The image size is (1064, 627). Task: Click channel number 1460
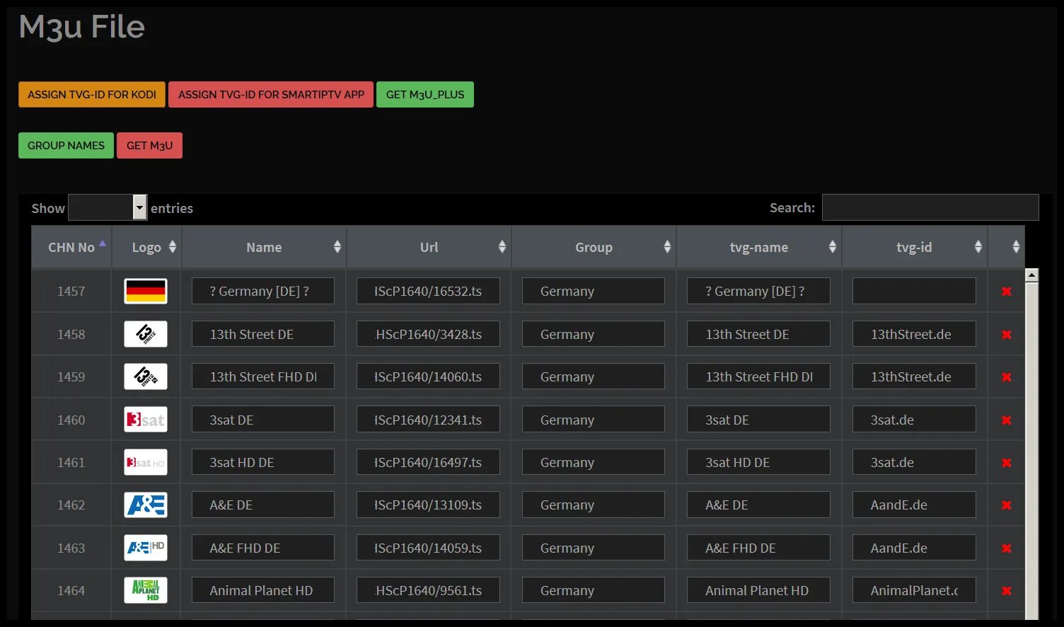(x=71, y=420)
